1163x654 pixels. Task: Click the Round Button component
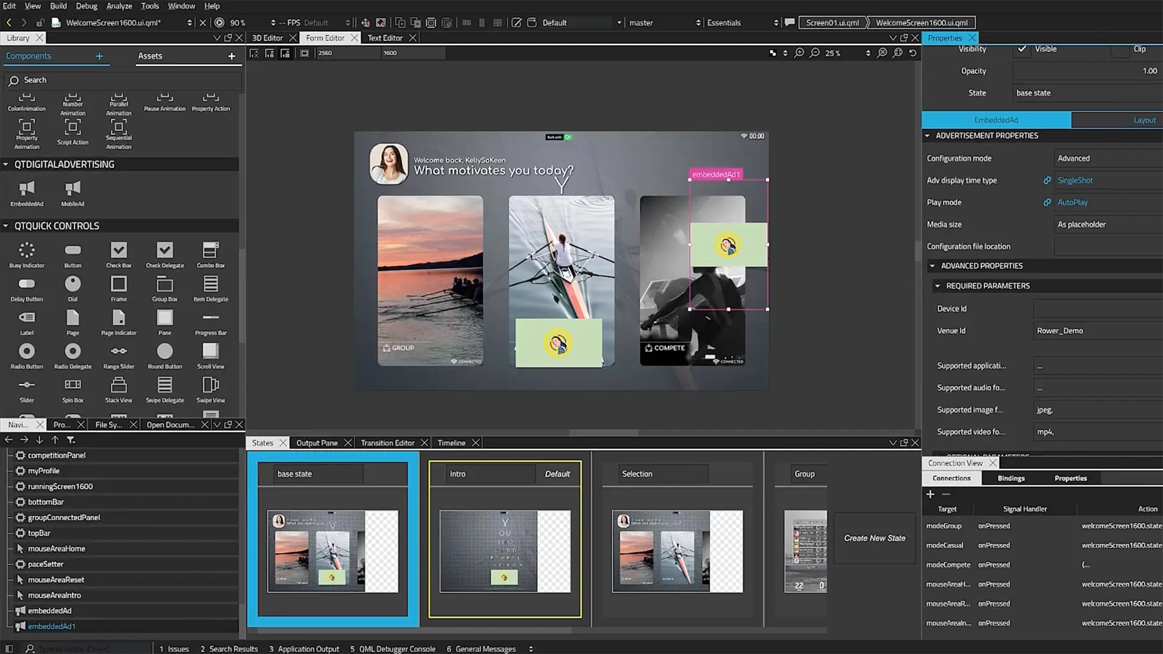(165, 351)
